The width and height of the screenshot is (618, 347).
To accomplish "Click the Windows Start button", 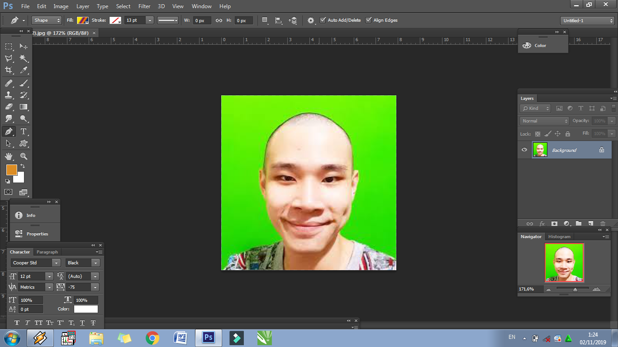I will (11, 338).
